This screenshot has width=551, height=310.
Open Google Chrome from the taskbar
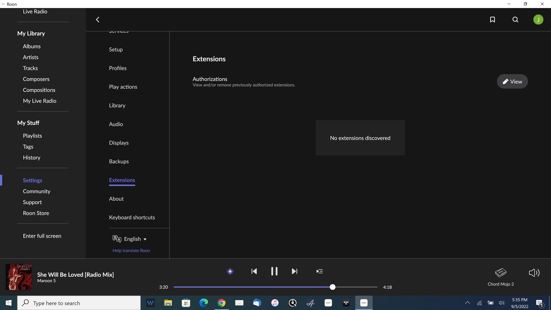222,303
